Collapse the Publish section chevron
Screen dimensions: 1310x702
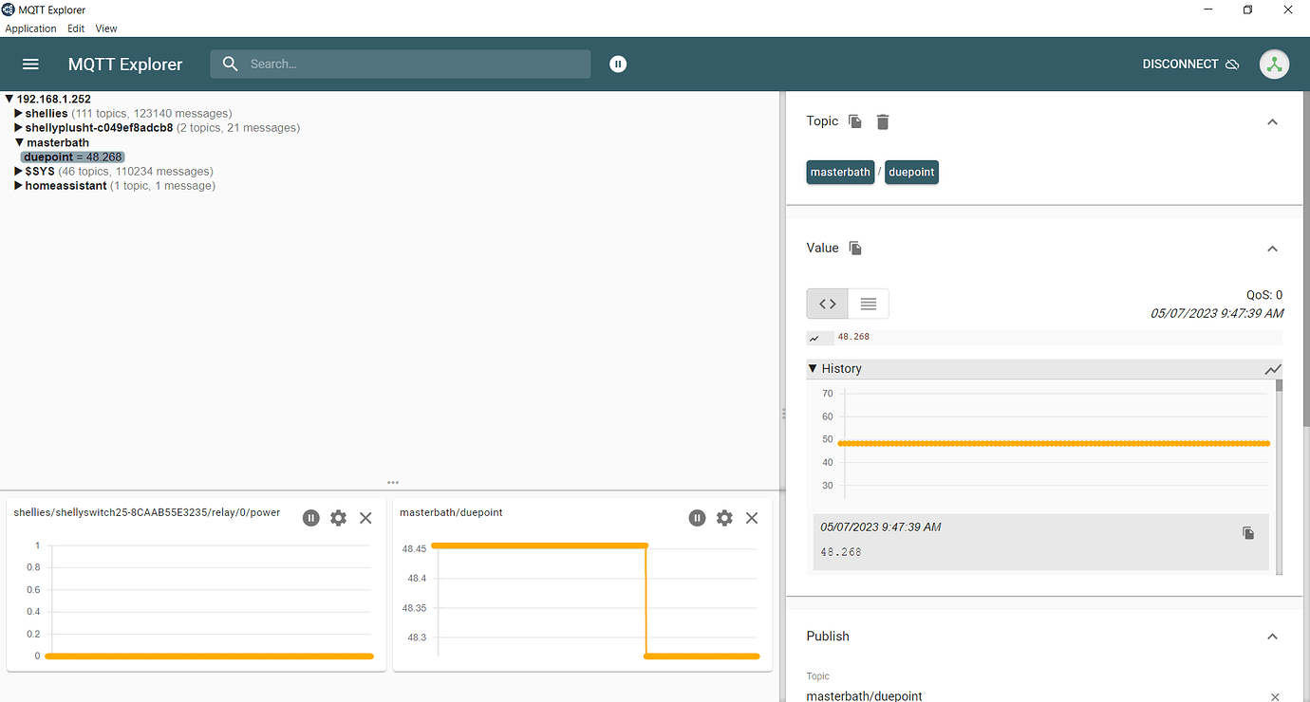point(1273,637)
